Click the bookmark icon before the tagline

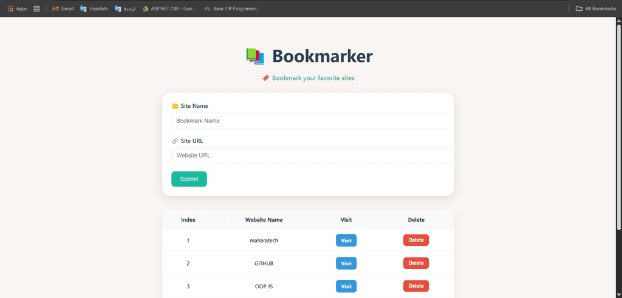(266, 78)
